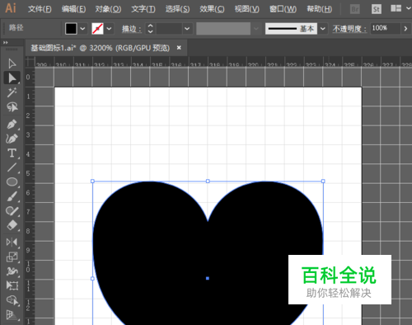
Task: Select the Warp tool
Action: coord(12,271)
